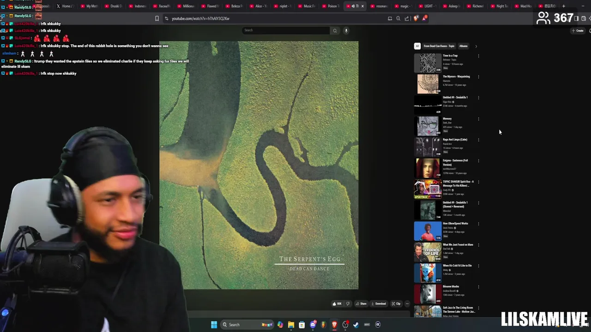The width and height of the screenshot is (591, 332).
Task: Switch to the X Home browser tab
Action: (x=64, y=6)
